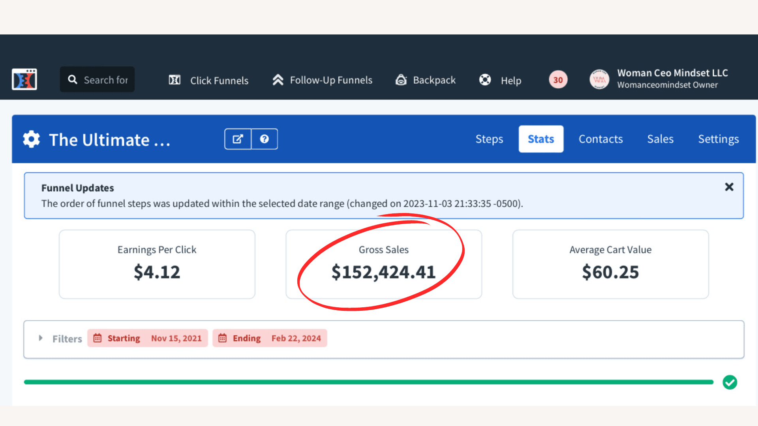The height and width of the screenshot is (426, 758).
Task: Click the ClickFunnels logo icon
Action: point(24,79)
